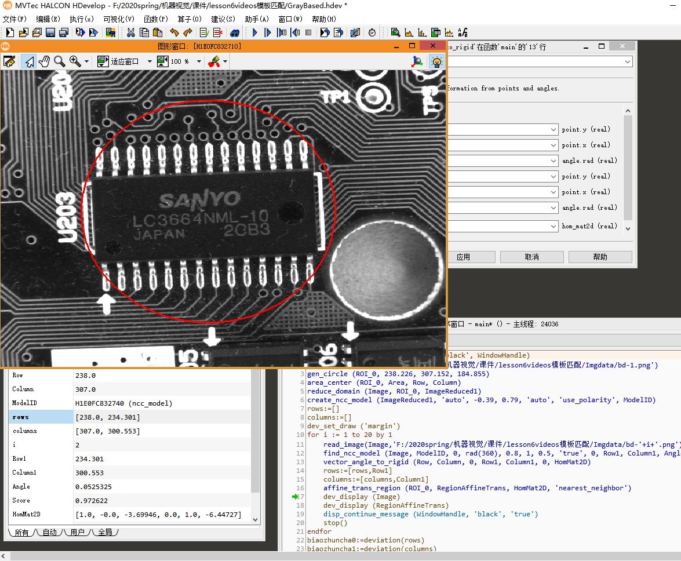The height and width of the screenshot is (561, 681).
Task: Undo the last edit
Action: point(174,32)
